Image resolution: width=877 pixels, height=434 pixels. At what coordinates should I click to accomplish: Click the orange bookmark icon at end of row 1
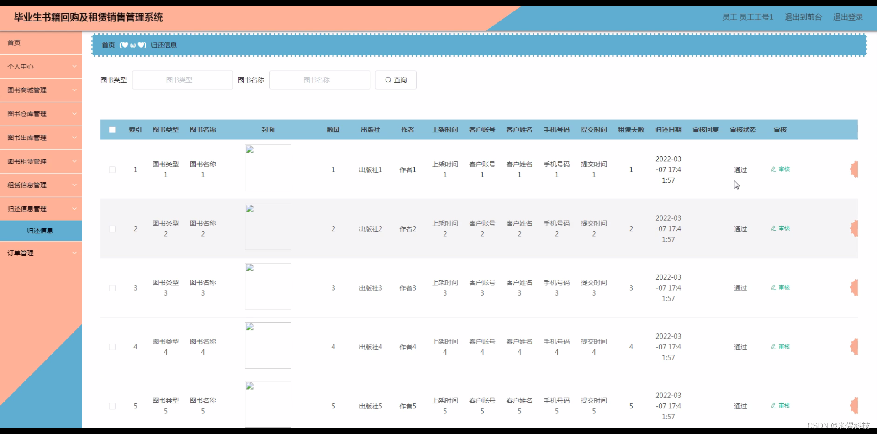point(855,169)
